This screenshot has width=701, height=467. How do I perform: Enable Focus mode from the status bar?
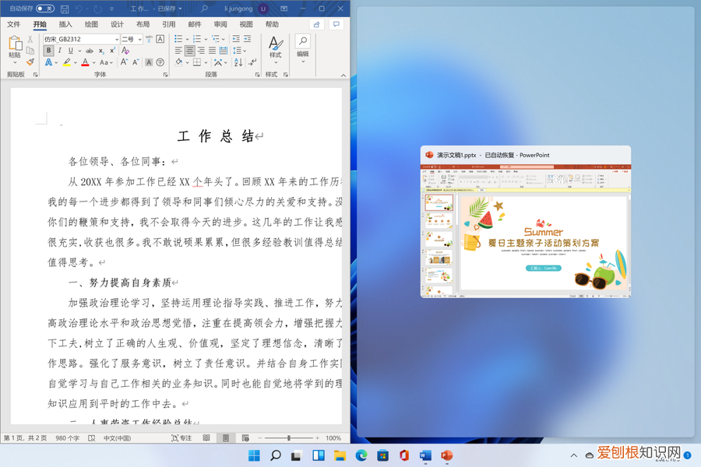point(181,437)
